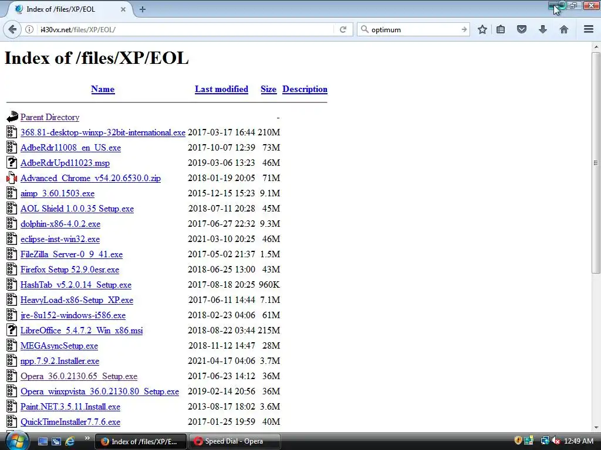Screen dimensions: 601x450
Task: Download 368.81-desktop-winxp-32bit-international.exe
Action: [103, 132]
